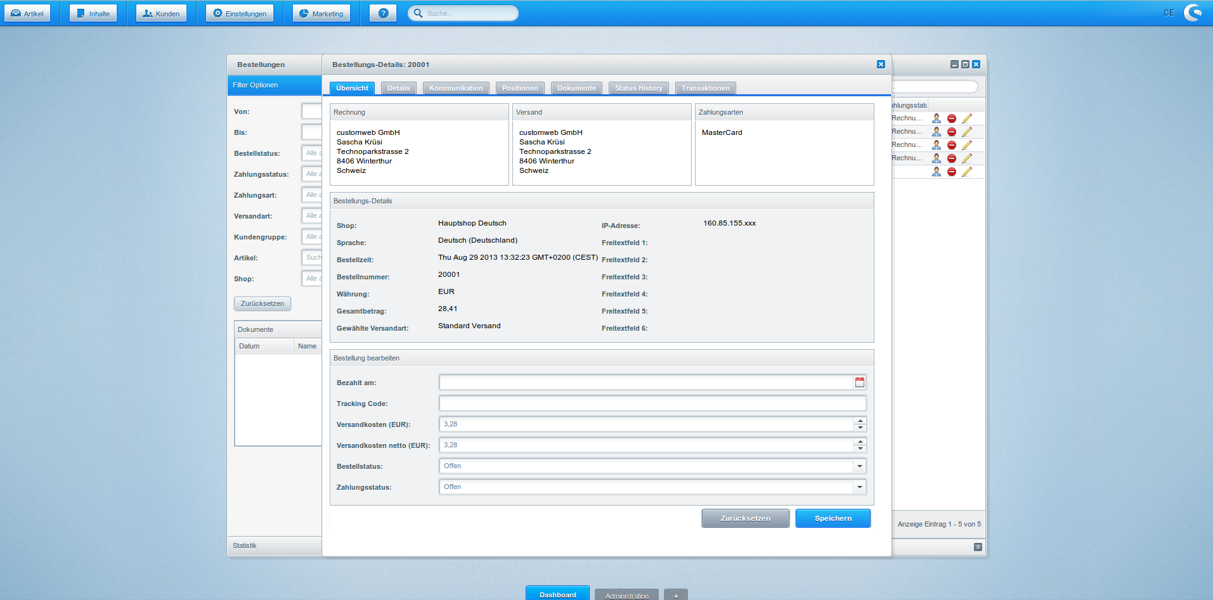Click the Speichern button
The height and width of the screenshot is (600, 1213).
pos(833,518)
